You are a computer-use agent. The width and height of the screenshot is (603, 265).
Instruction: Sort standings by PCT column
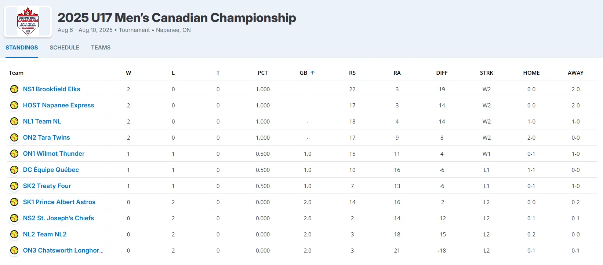click(x=263, y=73)
